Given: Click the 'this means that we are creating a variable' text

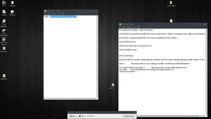Looking at the screenshot, I should pos(160,64).
